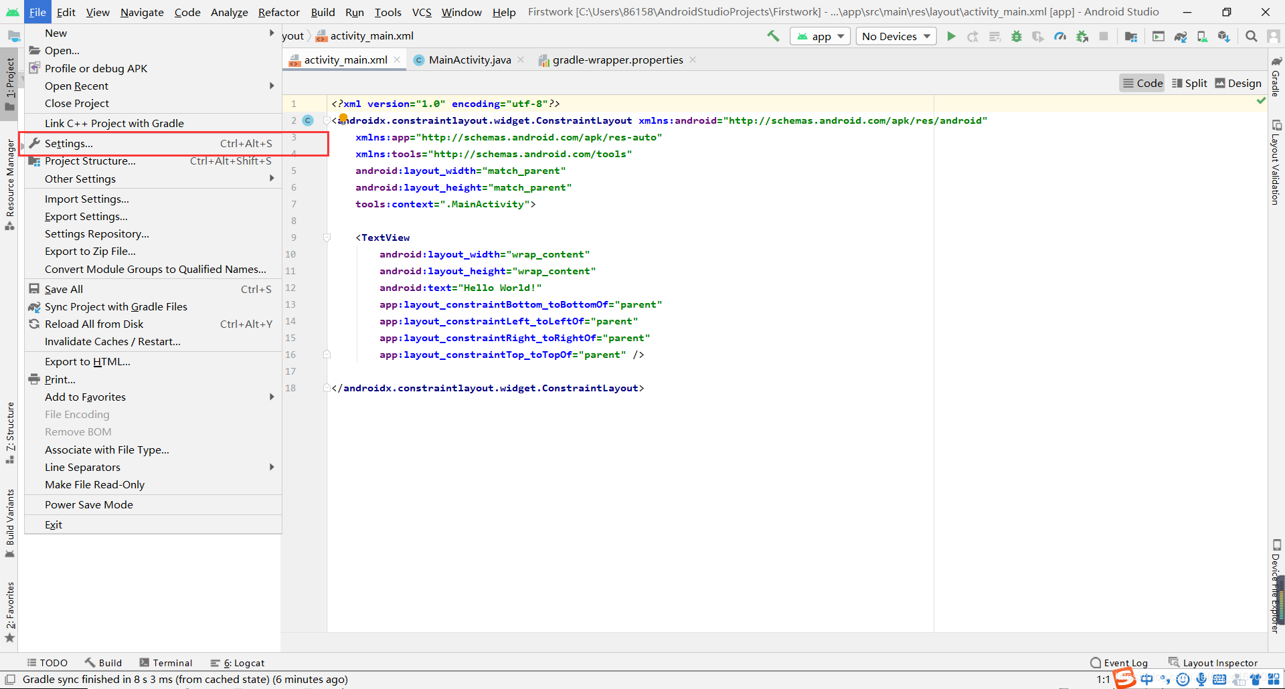Open the Resource Manager side panel
The image size is (1285, 689).
[x=9, y=185]
